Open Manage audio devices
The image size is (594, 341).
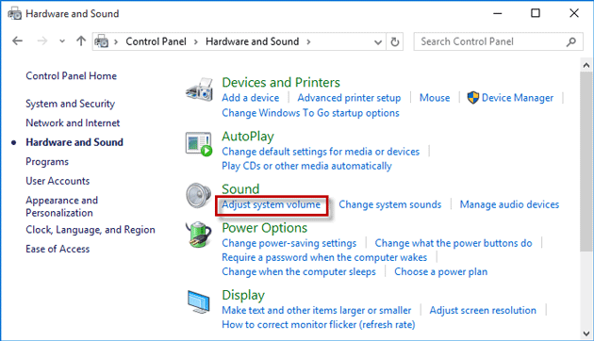coord(509,204)
